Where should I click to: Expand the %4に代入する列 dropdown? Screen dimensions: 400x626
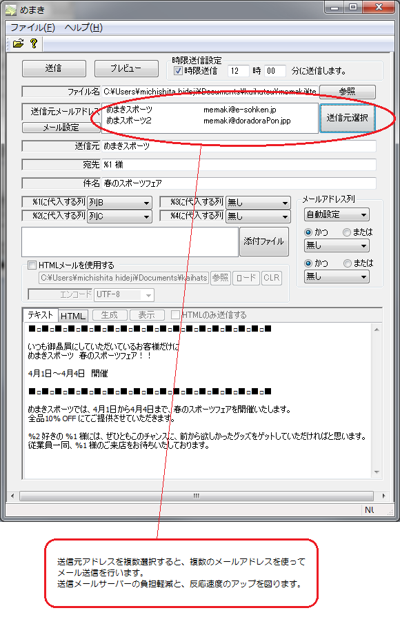[x=258, y=216]
